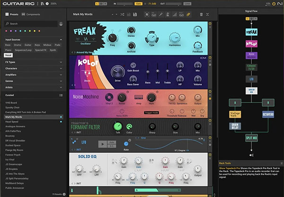Click the Native Instruments logo icon
The image size is (284, 197).
coord(280,3)
